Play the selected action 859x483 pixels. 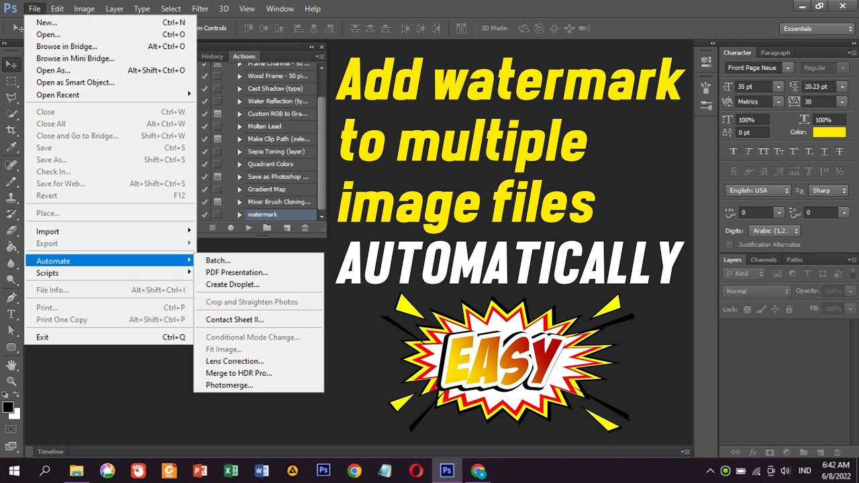[x=249, y=228]
